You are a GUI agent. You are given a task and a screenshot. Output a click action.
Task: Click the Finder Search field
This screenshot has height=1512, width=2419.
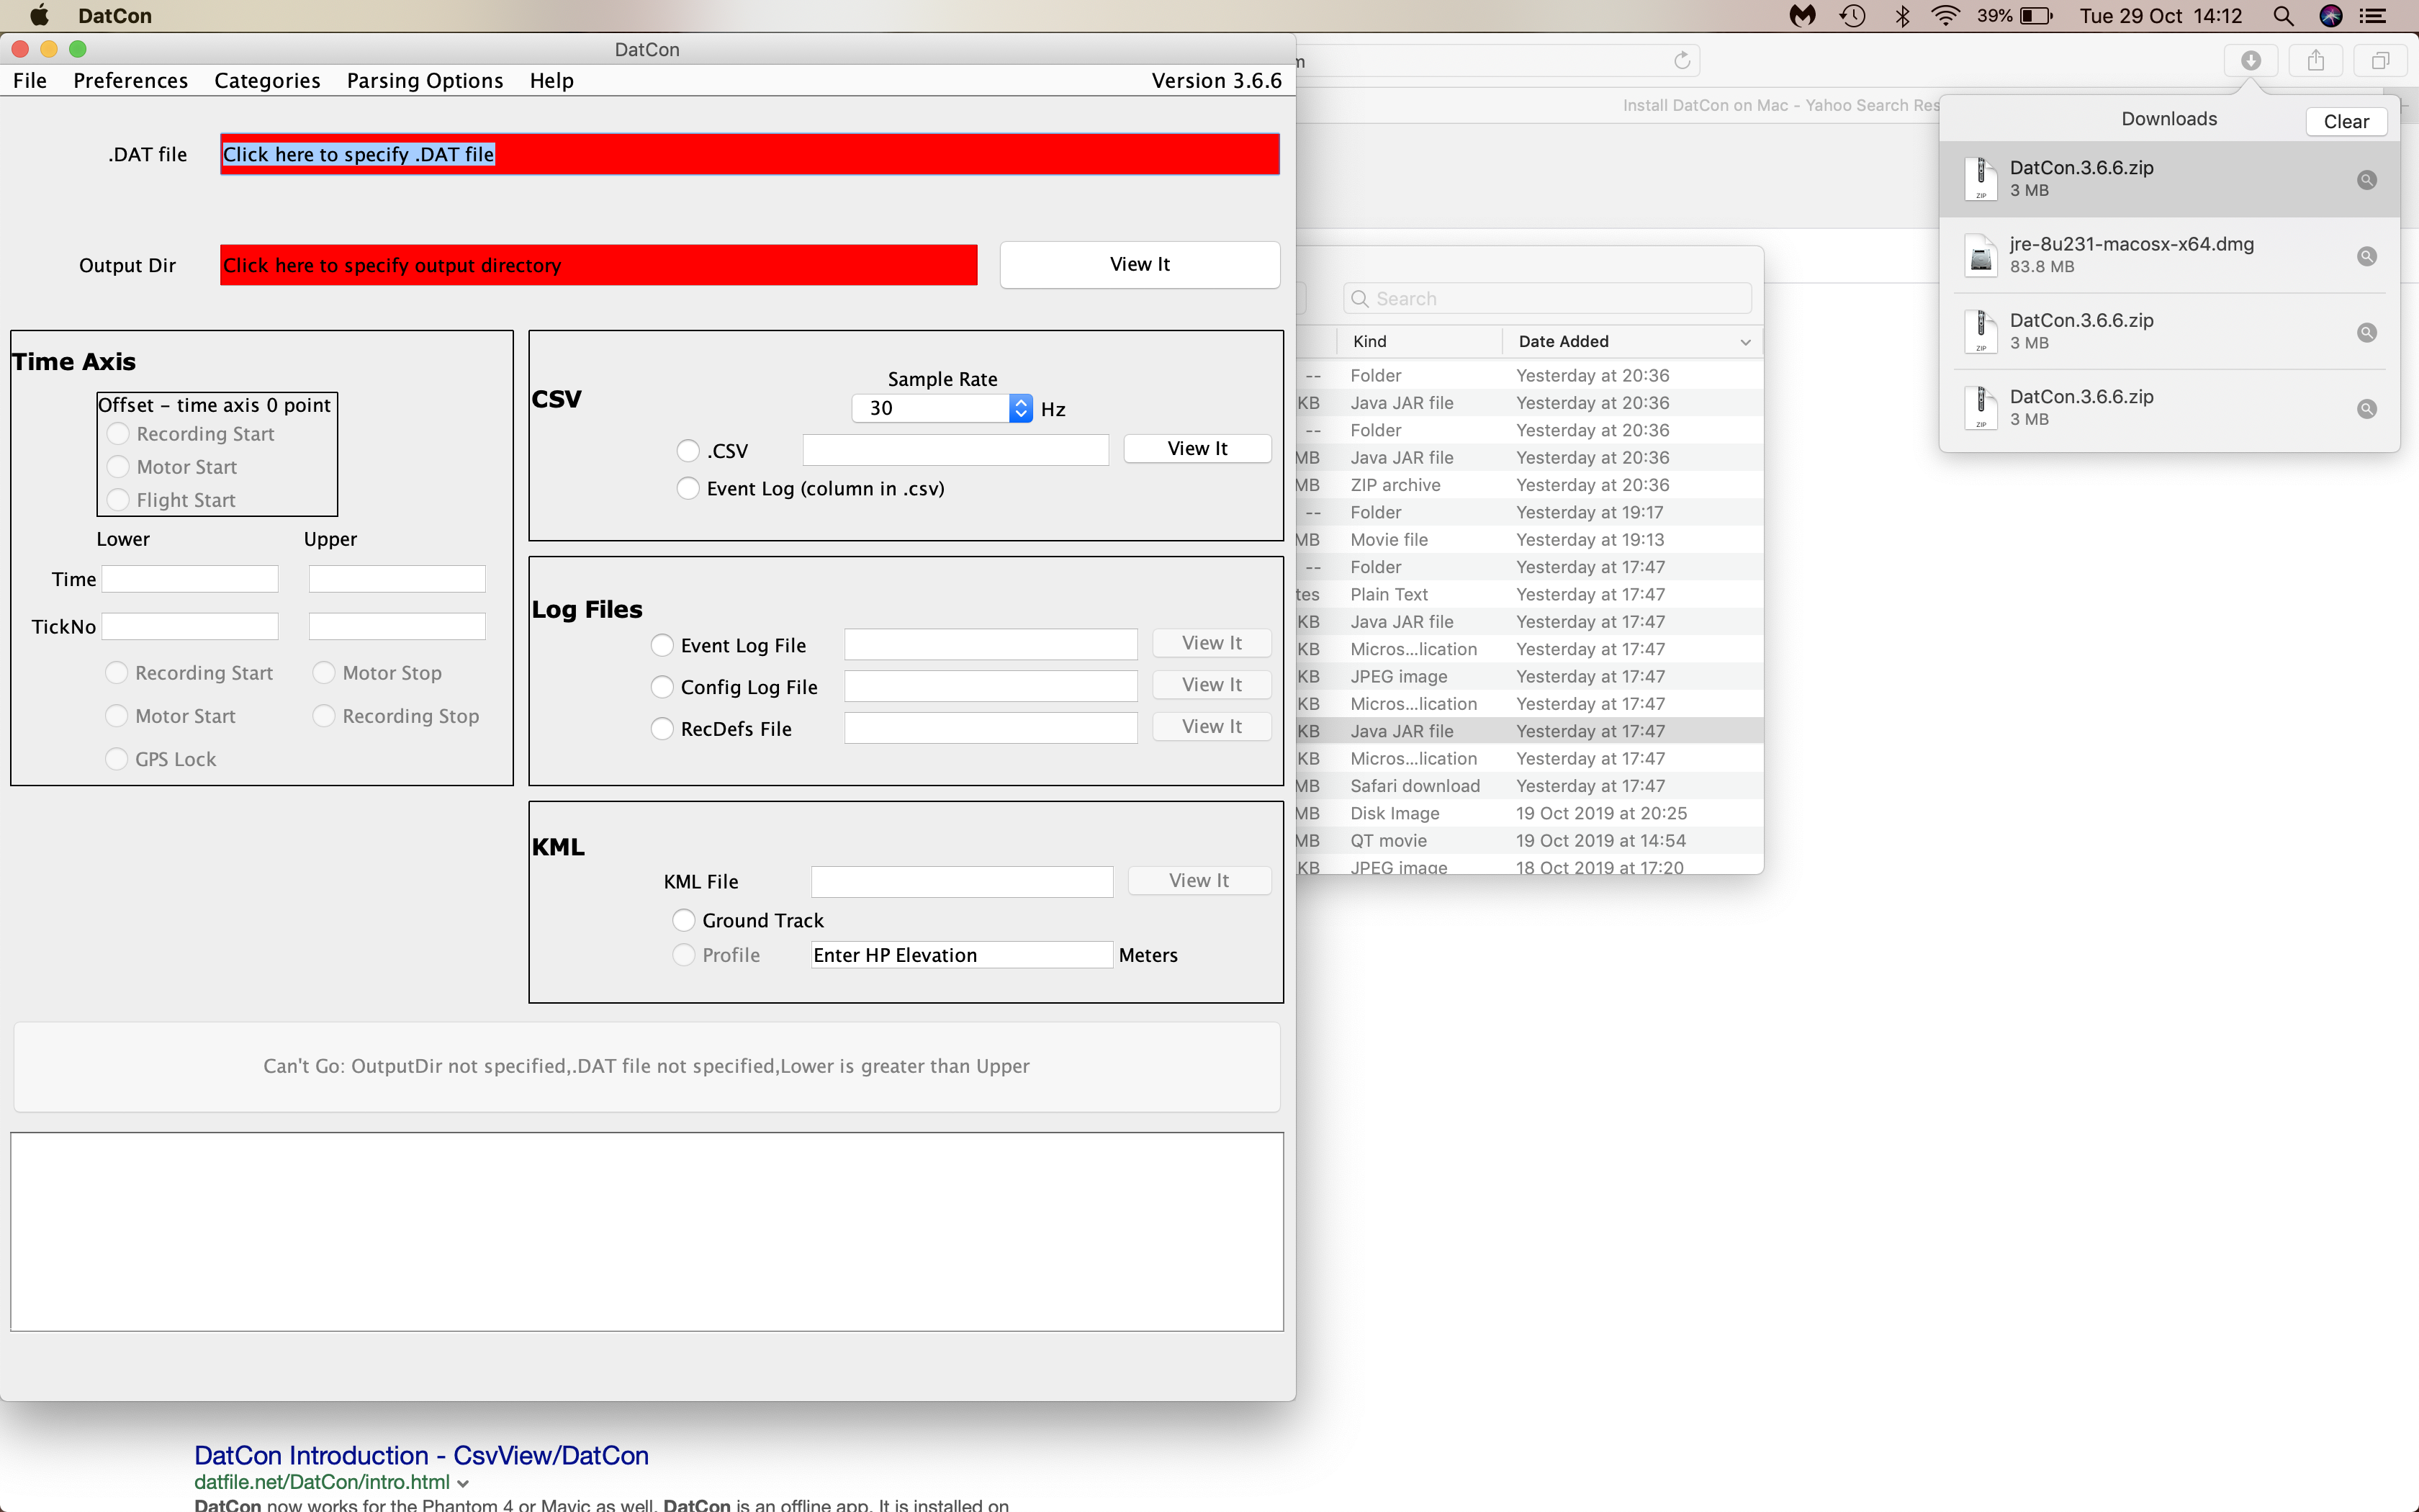pyautogui.click(x=1547, y=298)
